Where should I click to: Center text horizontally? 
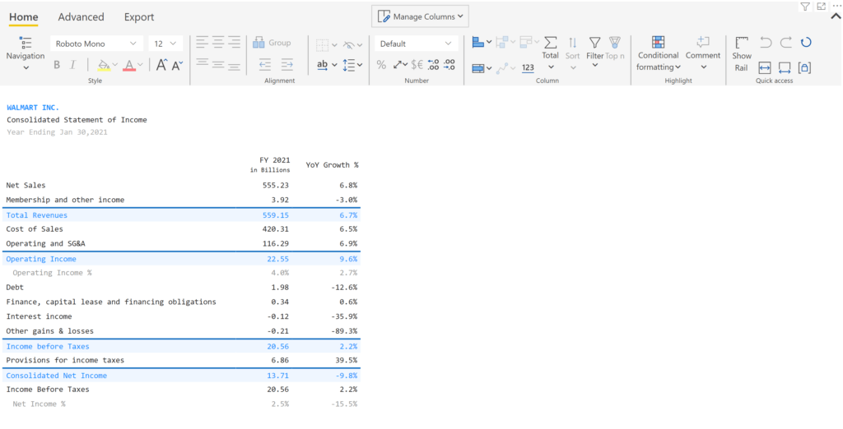(x=217, y=43)
